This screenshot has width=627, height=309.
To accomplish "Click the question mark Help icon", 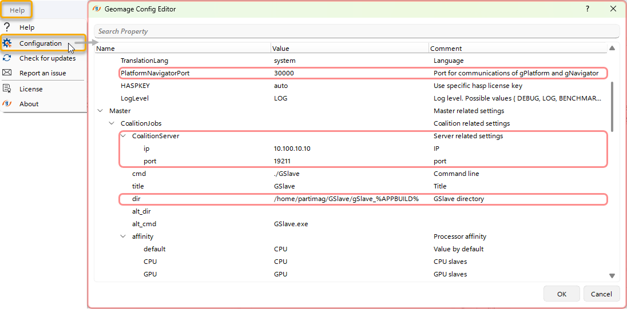I will pyautogui.click(x=6, y=27).
